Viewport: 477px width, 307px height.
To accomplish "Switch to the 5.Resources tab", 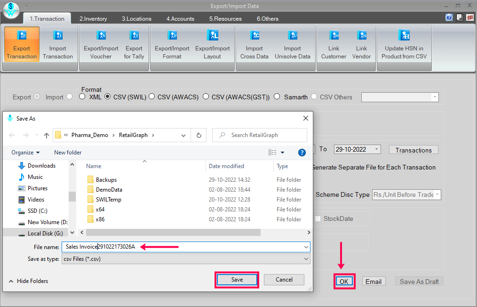I will 225,18.
